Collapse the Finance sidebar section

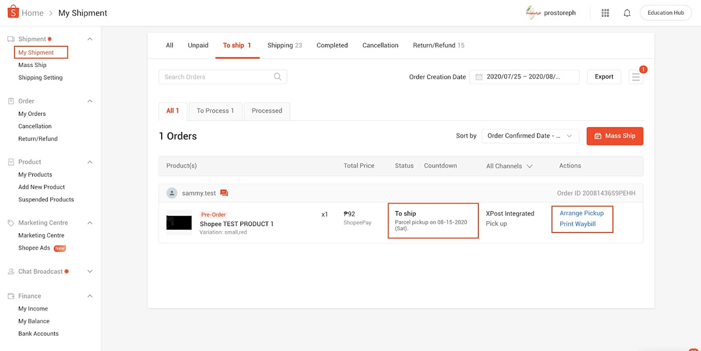[x=89, y=296]
